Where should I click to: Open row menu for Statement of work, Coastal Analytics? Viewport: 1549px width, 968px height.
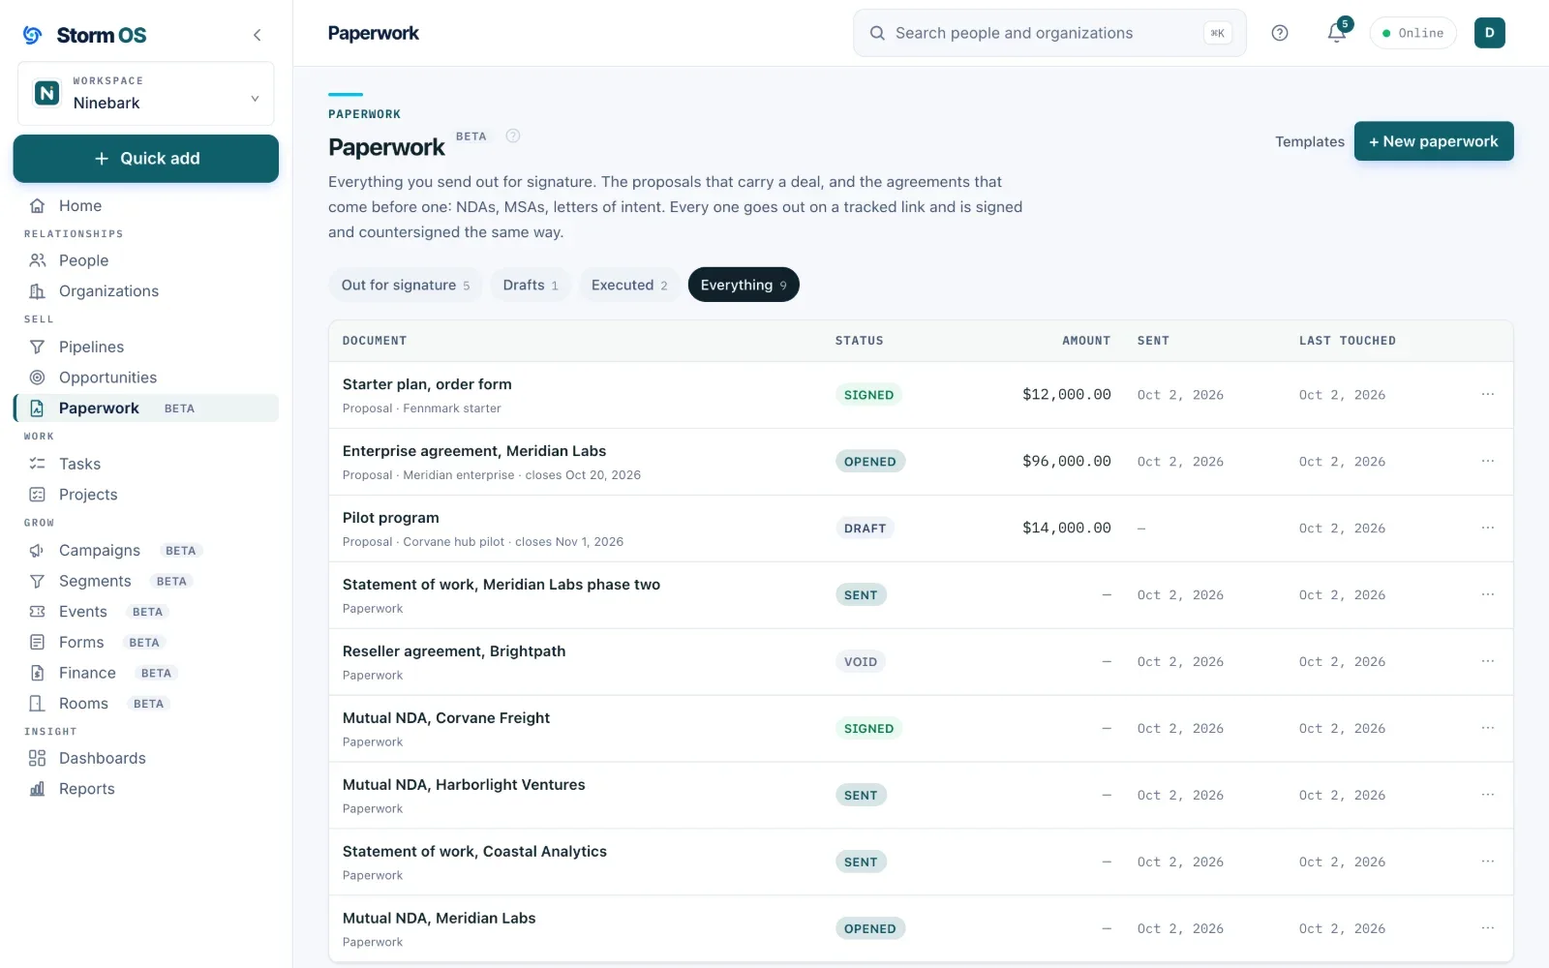1487,862
